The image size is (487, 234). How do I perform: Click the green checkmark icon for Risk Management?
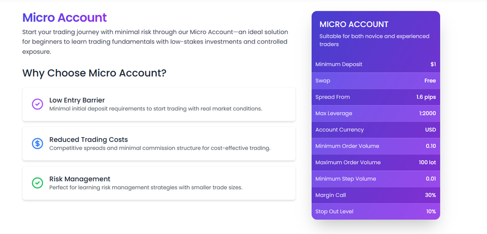pos(37,183)
